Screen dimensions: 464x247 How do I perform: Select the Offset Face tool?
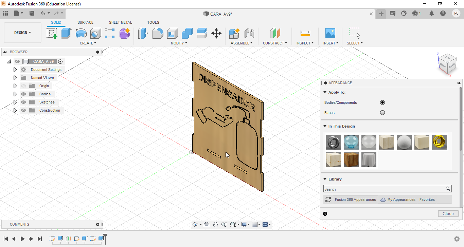201,33
